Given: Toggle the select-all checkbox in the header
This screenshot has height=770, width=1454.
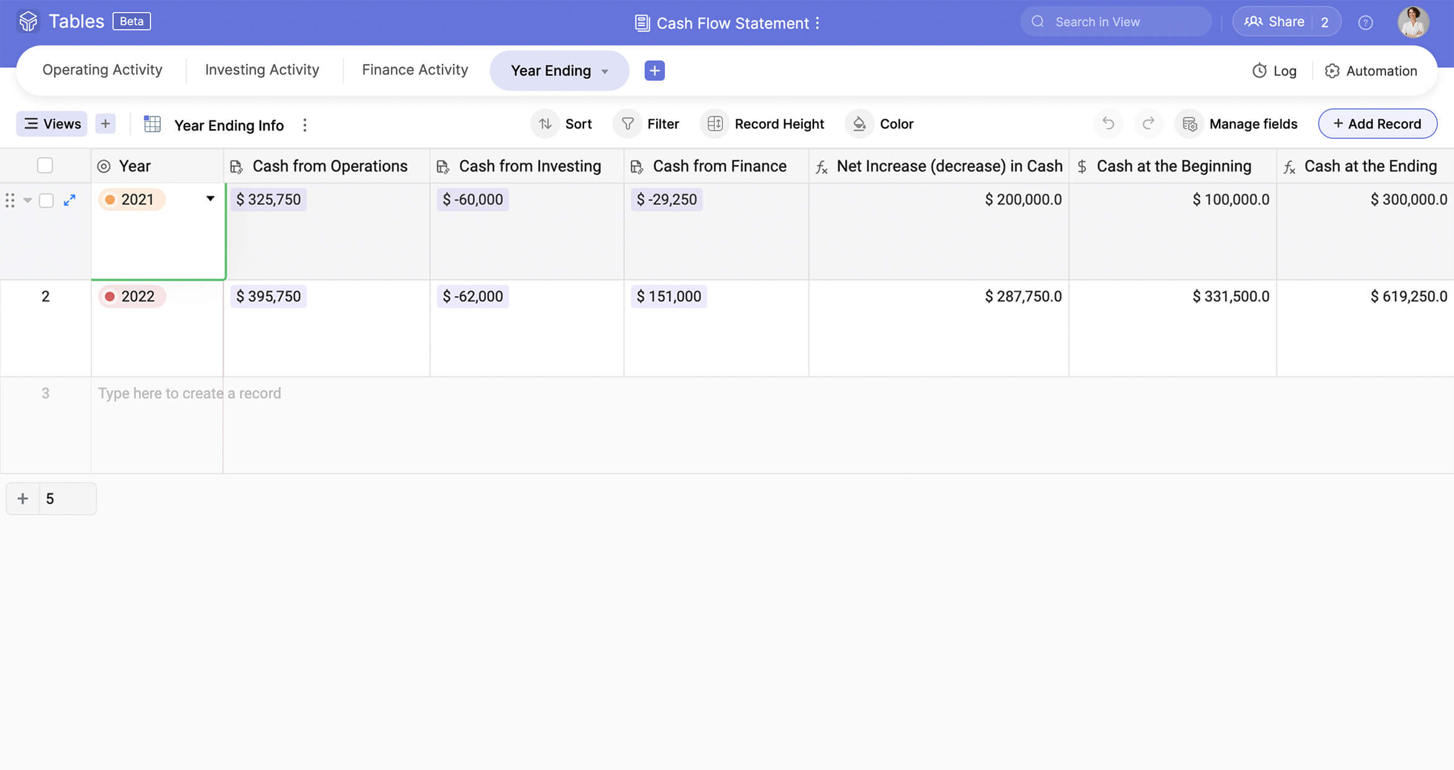Looking at the screenshot, I should pos(45,166).
